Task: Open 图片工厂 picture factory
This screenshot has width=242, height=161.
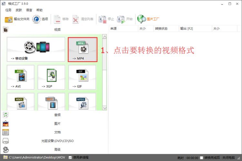Action: point(148,19)
